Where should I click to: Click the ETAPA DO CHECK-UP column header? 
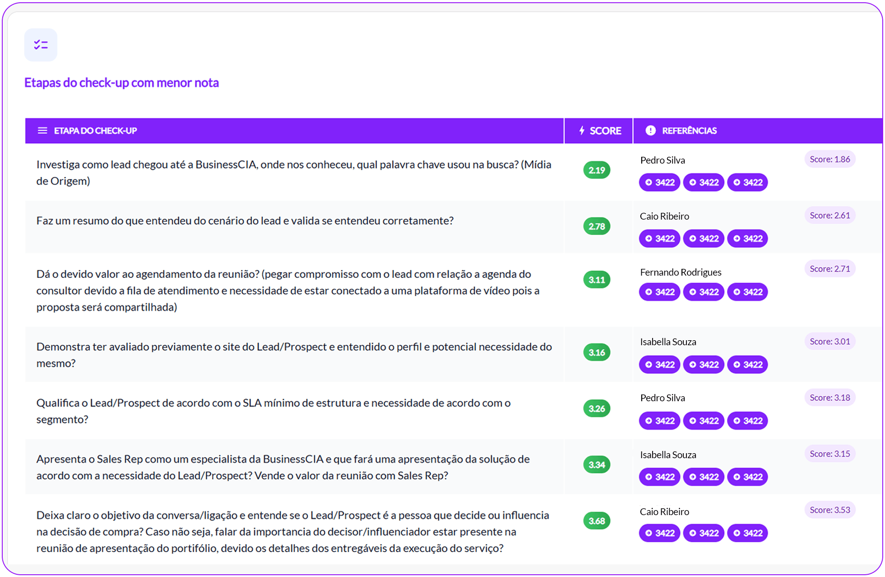(95, 131)
